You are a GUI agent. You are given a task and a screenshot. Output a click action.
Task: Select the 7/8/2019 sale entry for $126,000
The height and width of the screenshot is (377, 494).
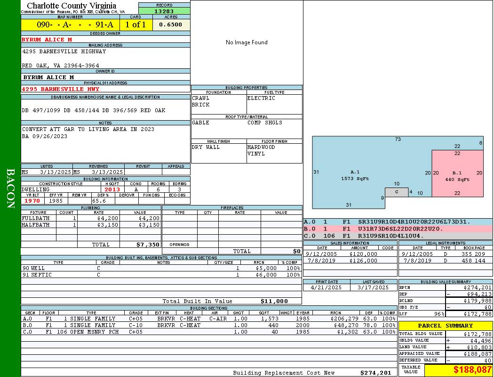350,261
